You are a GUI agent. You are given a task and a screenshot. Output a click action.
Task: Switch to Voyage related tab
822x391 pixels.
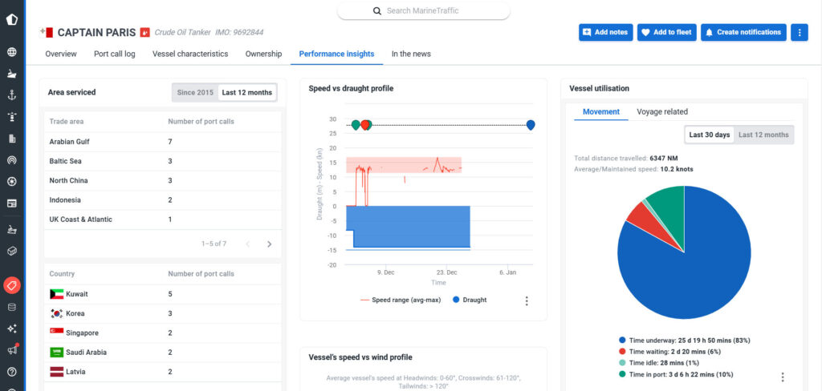point(662,111)
